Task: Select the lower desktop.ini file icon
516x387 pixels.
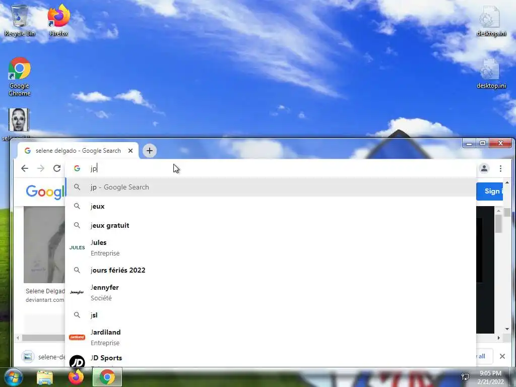Action: click(491, 74)
